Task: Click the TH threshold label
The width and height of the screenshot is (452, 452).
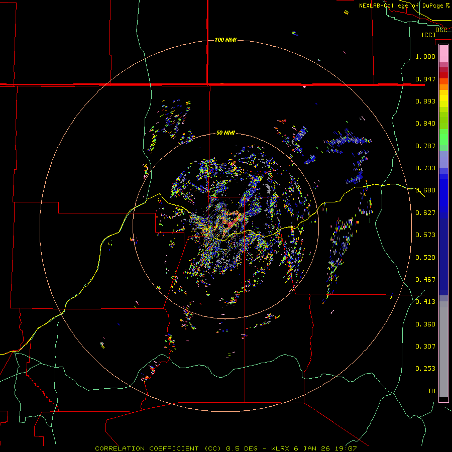Action: click(431, 391)
